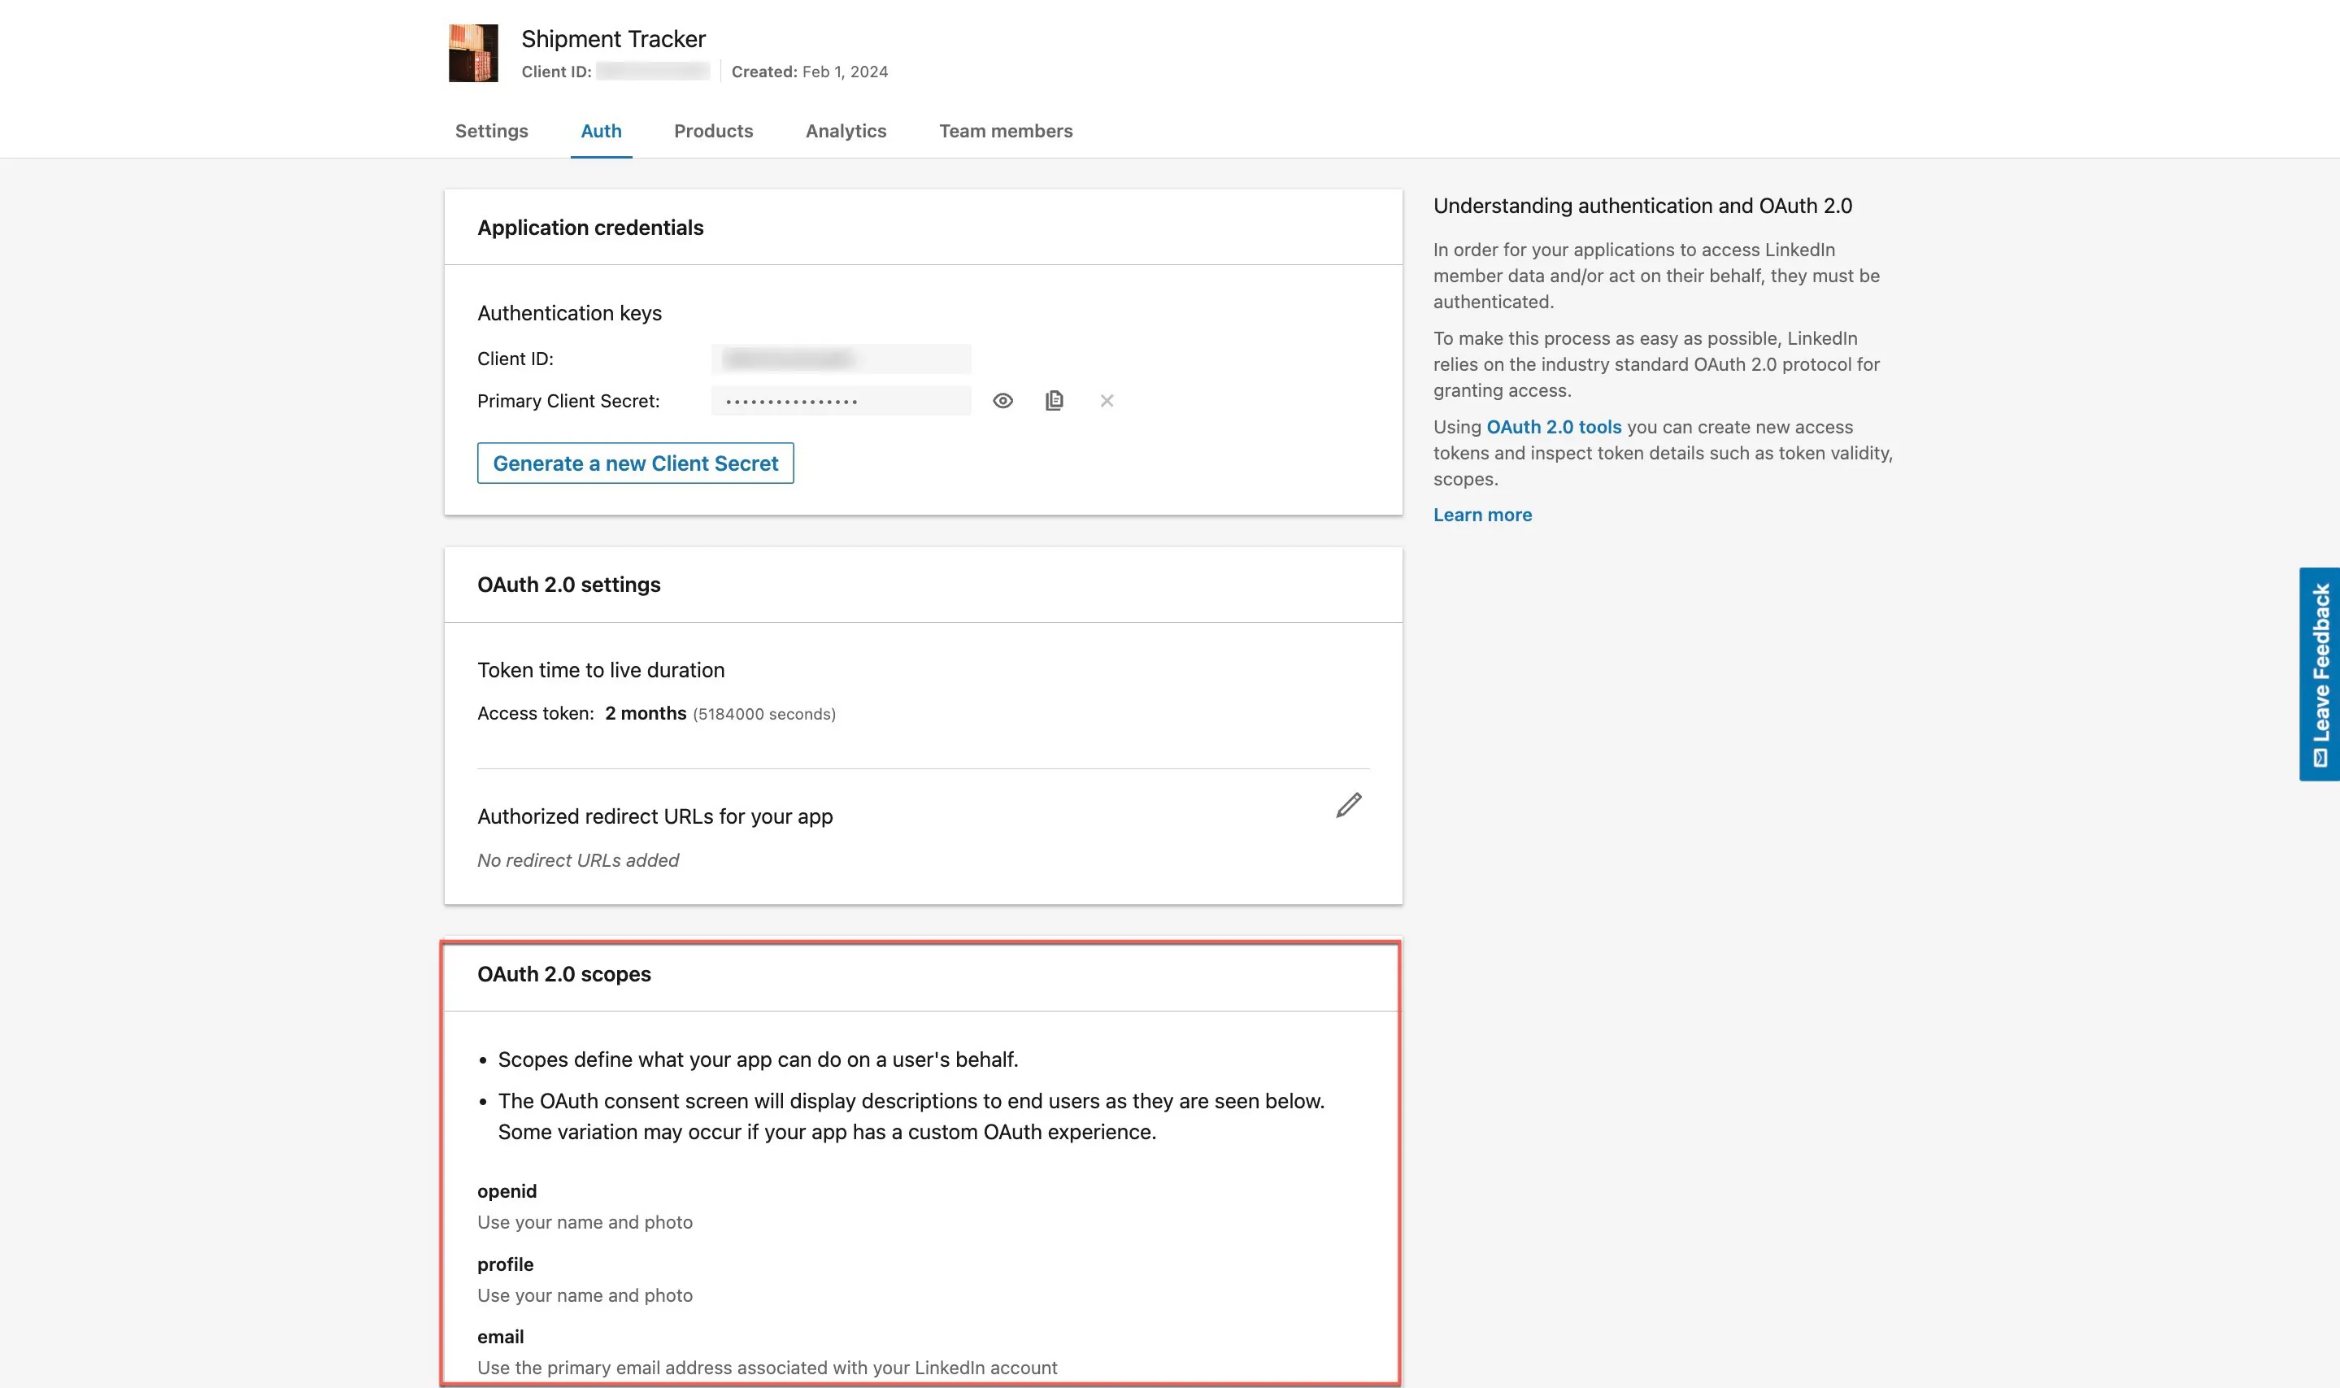Click the blurred Client ID in the app header
The image size is (2340, 1388).
coord(653,72)
